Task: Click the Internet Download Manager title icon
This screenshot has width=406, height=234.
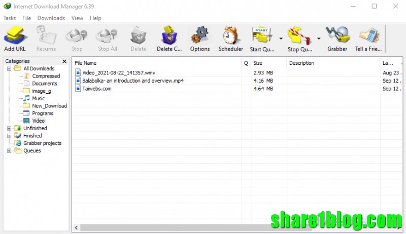Action: click(x=8, y=6)
